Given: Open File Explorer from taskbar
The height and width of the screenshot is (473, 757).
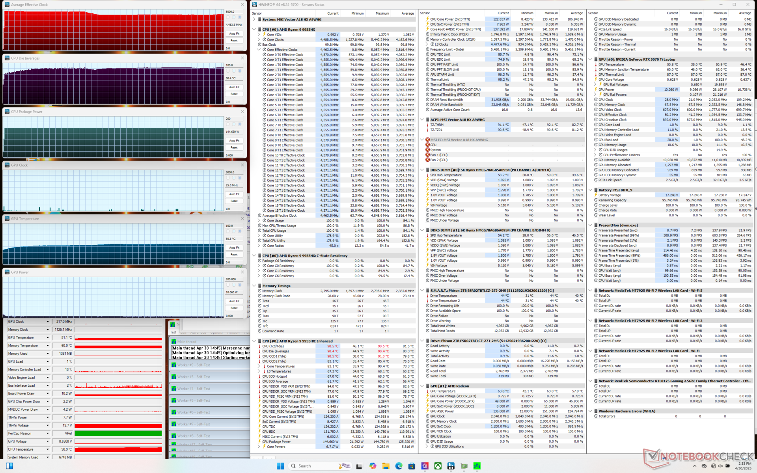Looking at the screenshot, I should point(386,466).
